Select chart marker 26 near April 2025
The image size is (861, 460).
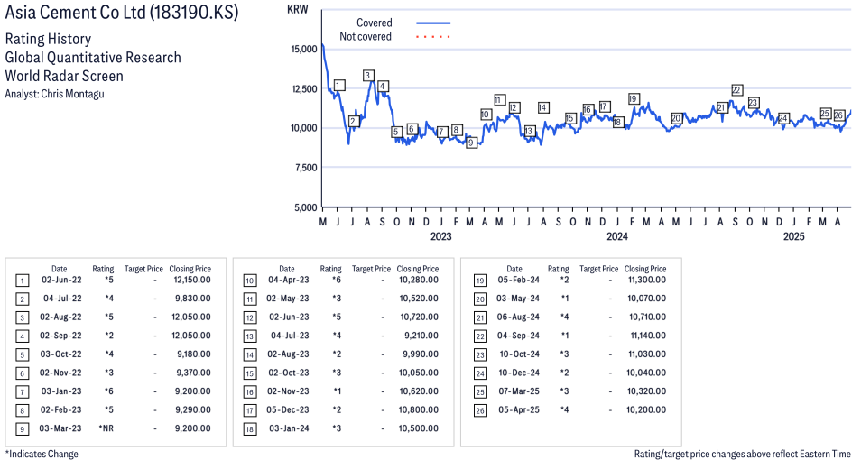pyautogui.click(x=838, y=115)
